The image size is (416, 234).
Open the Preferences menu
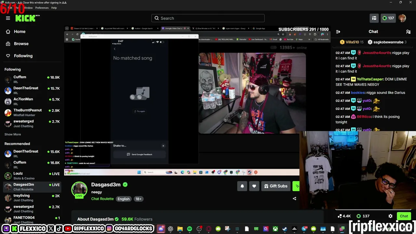[42, 8]
